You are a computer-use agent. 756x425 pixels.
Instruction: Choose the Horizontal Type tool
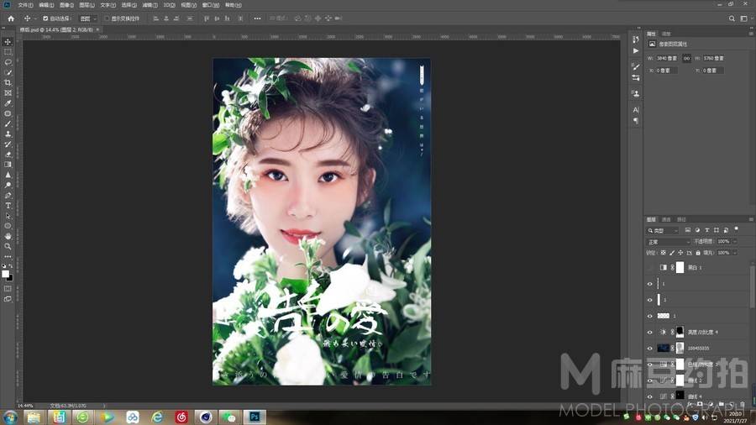click(x=8, y=206)
